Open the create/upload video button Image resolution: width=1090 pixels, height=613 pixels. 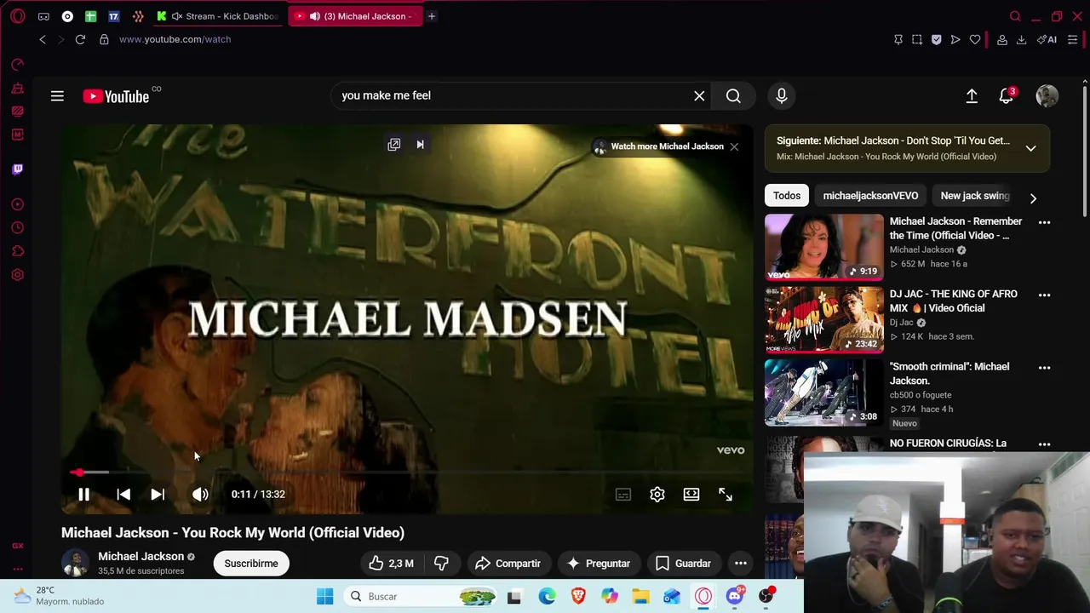click(972, 96)
